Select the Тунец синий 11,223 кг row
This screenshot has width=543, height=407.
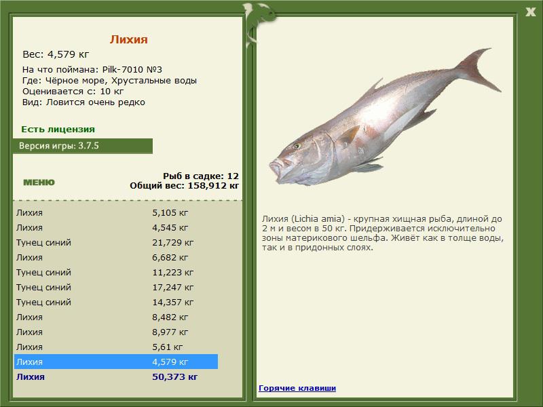point(116,272)
